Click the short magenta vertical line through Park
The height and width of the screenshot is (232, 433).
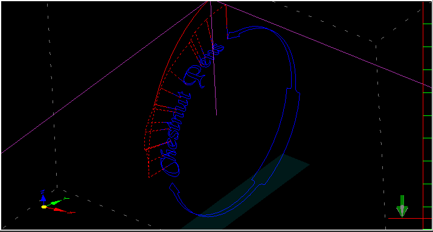[213, 58]
